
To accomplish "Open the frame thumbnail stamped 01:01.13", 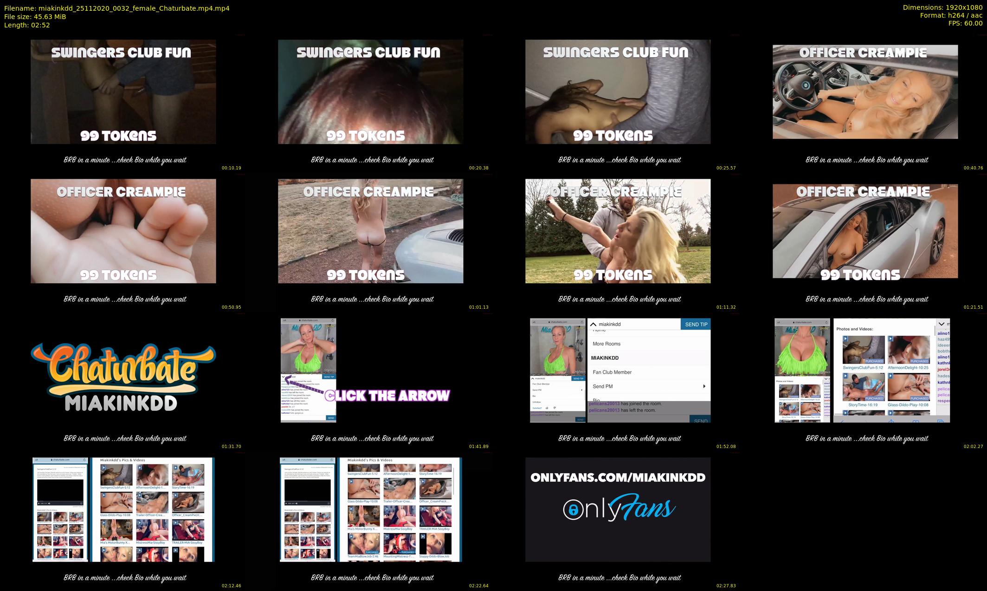I will [371, 231].
